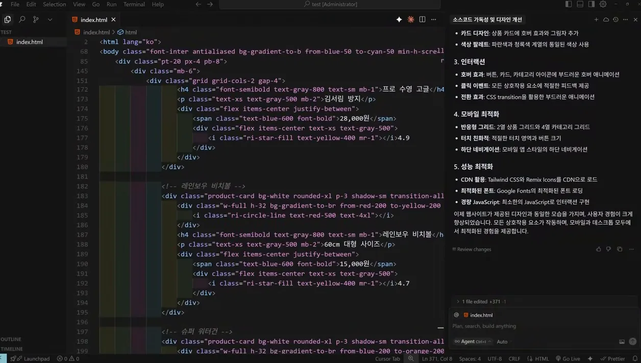Click the command center search box

pyautogui.click(x=330, y=4)
